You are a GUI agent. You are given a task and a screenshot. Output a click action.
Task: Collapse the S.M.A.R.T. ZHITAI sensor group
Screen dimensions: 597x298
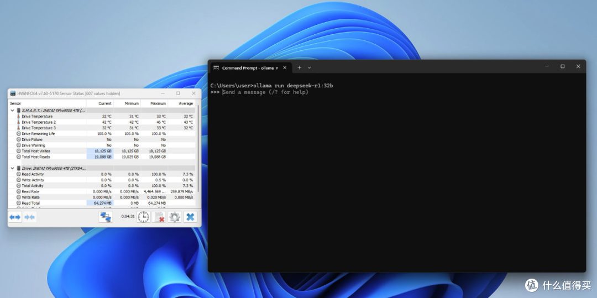[12, 111]
